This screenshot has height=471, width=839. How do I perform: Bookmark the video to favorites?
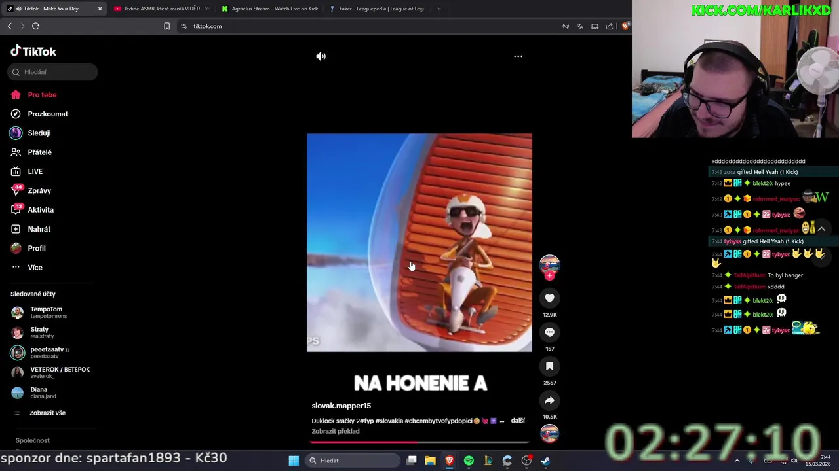[549, 366]
